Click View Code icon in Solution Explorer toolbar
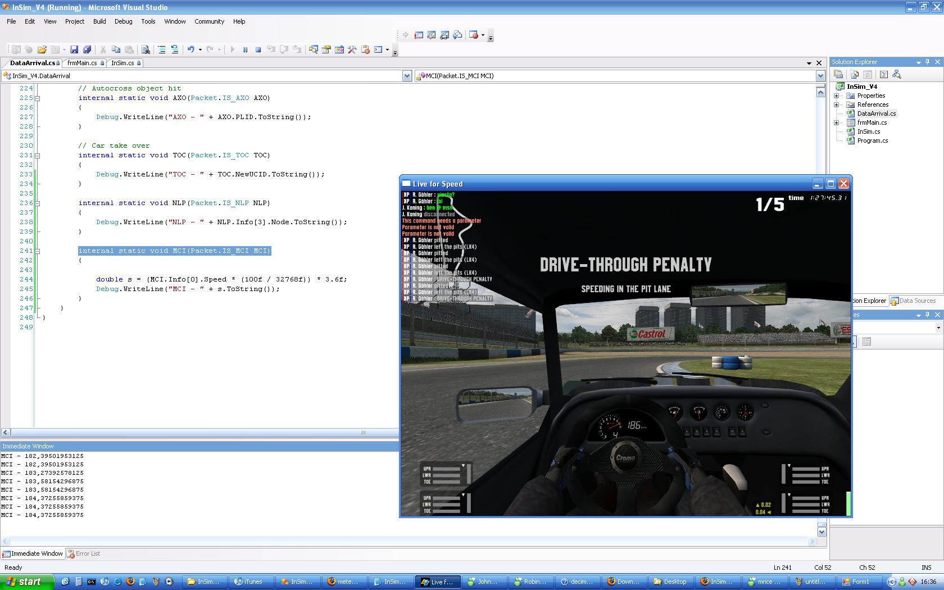The image size is (944, 590). click(x=883, y=74)
